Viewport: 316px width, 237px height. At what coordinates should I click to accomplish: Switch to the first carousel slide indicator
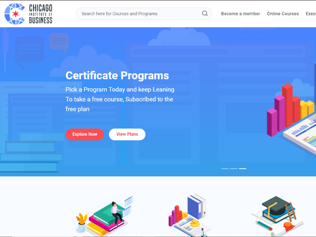225,169
